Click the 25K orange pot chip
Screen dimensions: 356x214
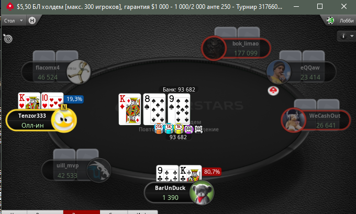(x=159, y=128)
